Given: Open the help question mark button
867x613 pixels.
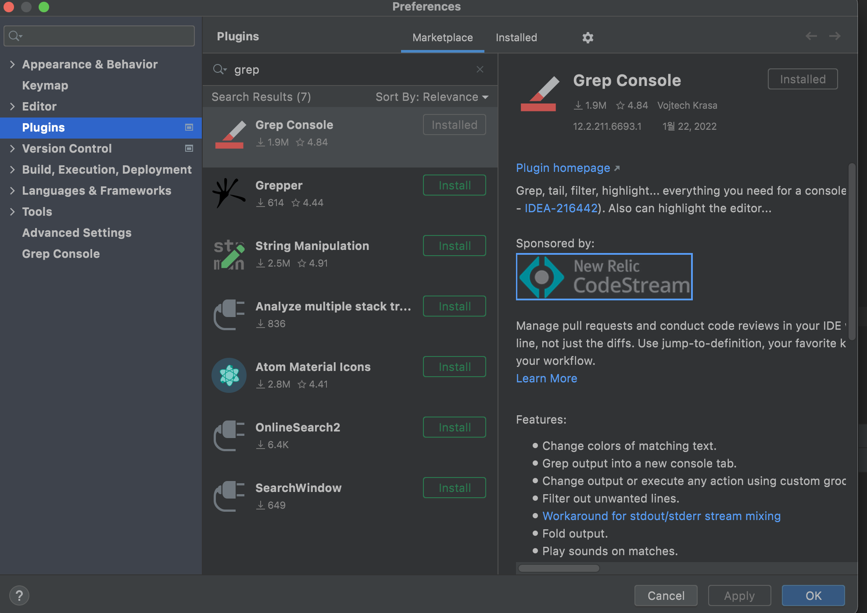Looking at the screenshot, I should [19, 595].
